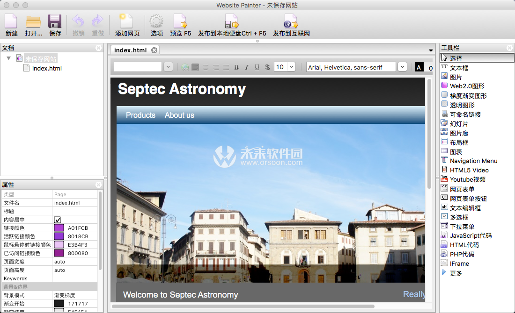Select the 梯度渐变图形 gradient shape tool
515x313 pixels.
coord(468,95)
